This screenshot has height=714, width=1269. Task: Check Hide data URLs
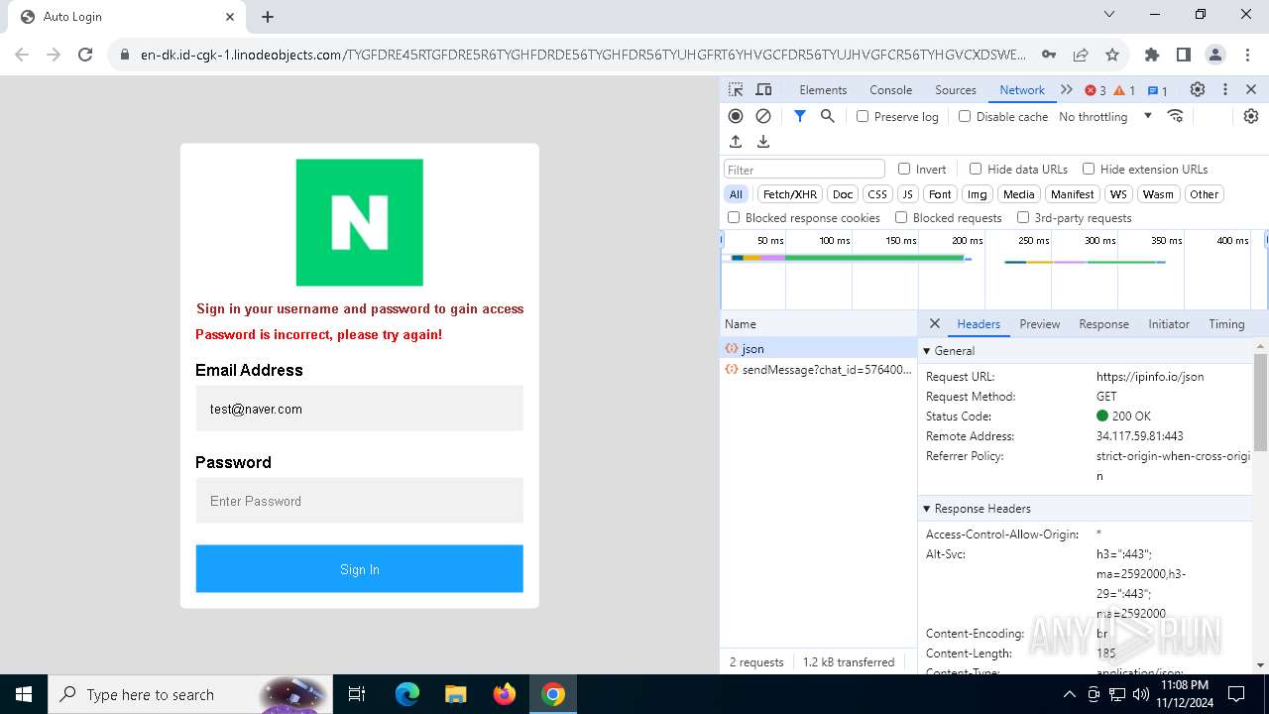976,169
